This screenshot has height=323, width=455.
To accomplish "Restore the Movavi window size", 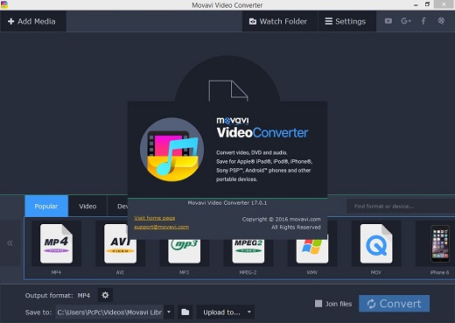I will [x=427, y=4].
